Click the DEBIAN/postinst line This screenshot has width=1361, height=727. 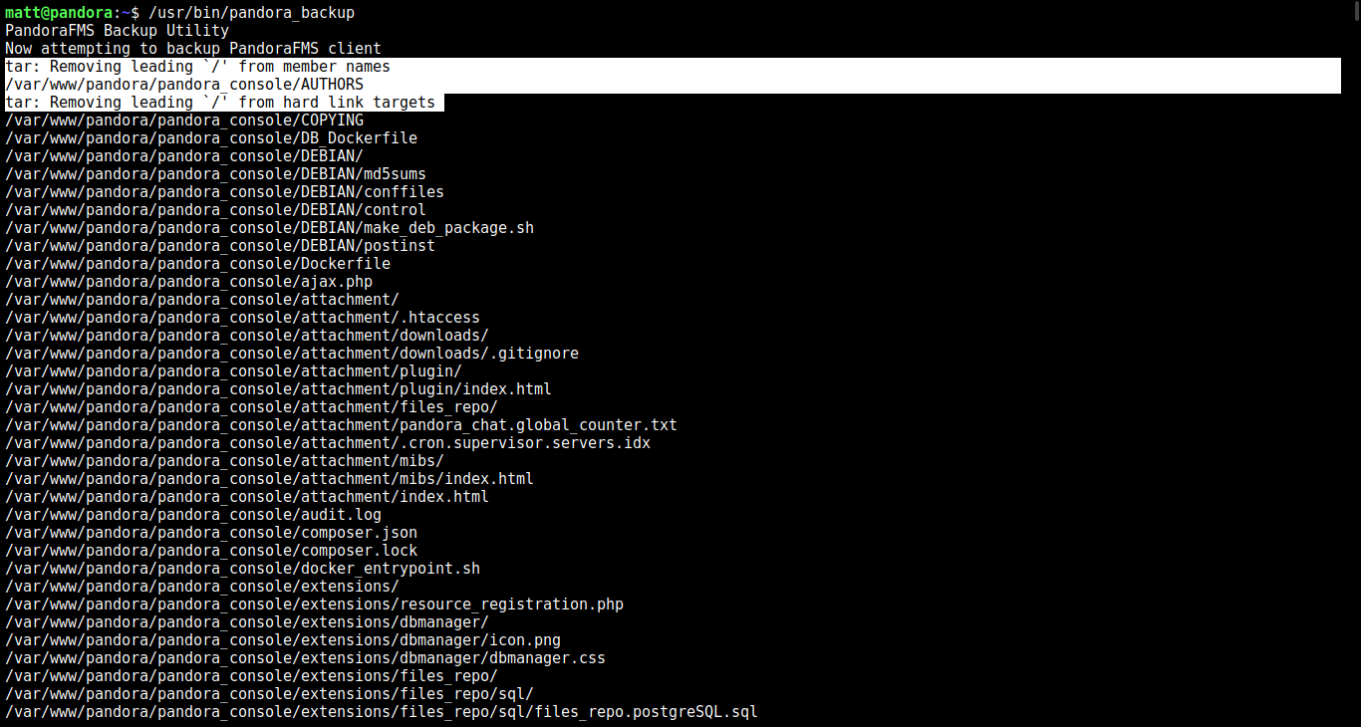(220, 246)
